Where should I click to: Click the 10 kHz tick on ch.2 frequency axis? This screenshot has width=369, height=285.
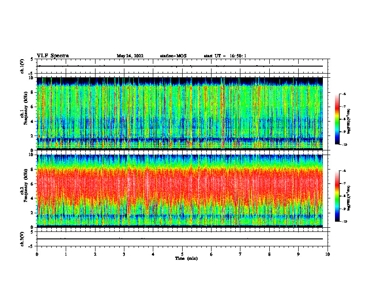pos(32,155)
